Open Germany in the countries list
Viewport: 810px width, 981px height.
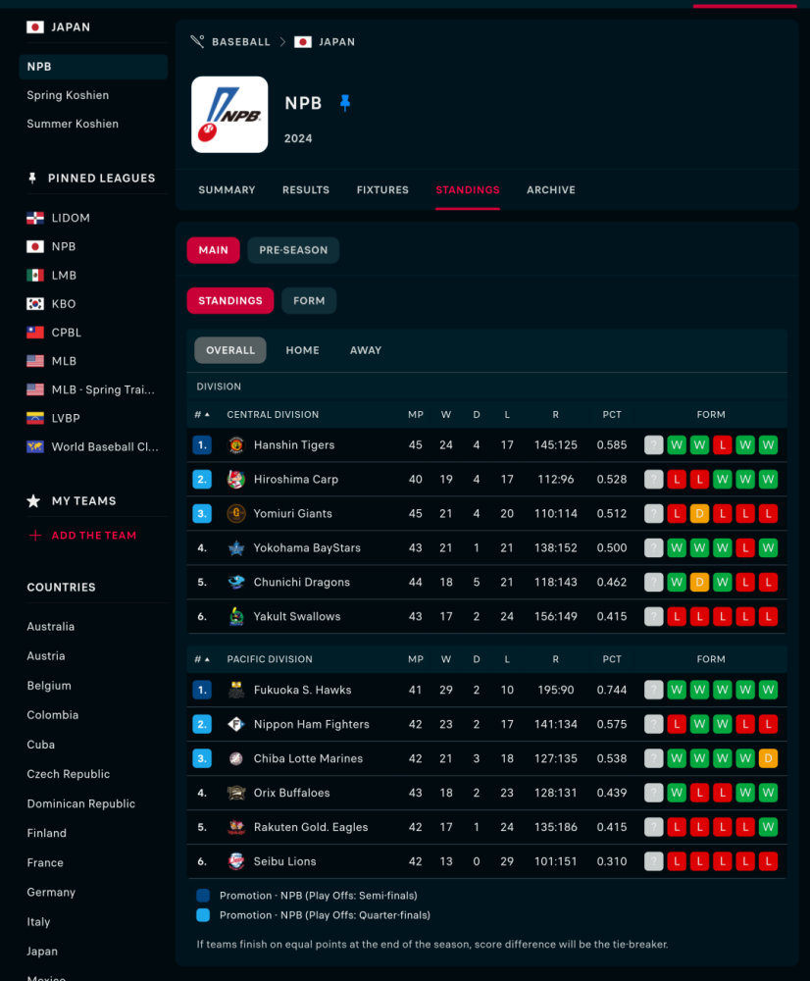pyautogui.click(x=51, y=892)
